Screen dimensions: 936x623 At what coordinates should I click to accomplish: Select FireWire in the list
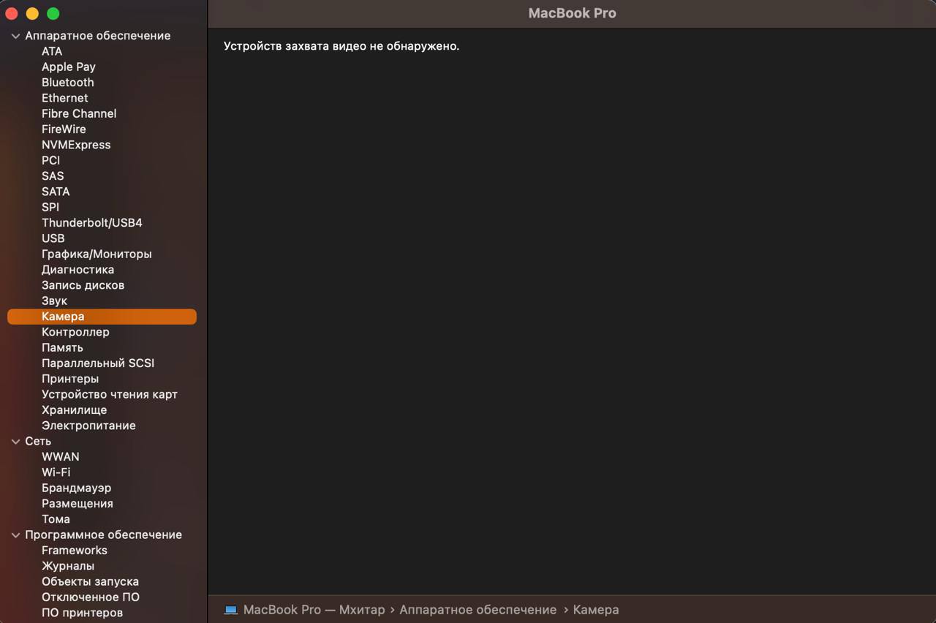[x=64, y=129]
